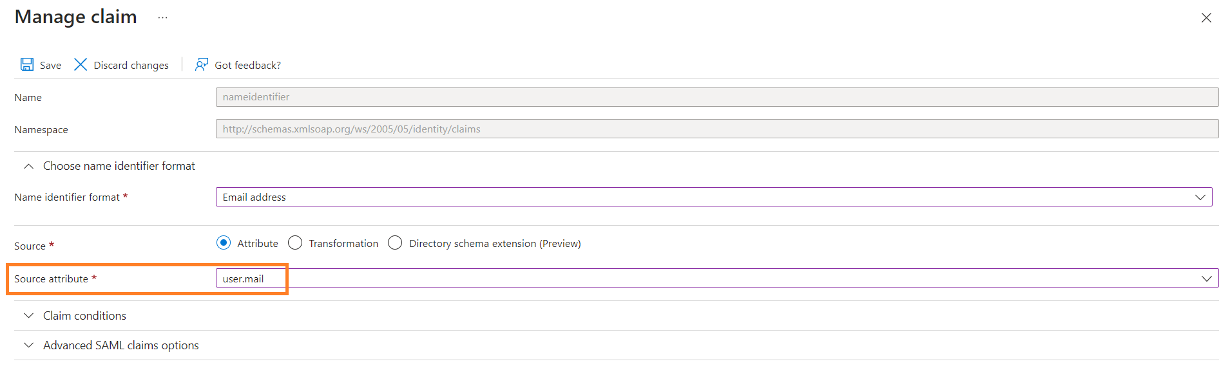Expand Advanced SAML claims options section

(x=28, y=345)
